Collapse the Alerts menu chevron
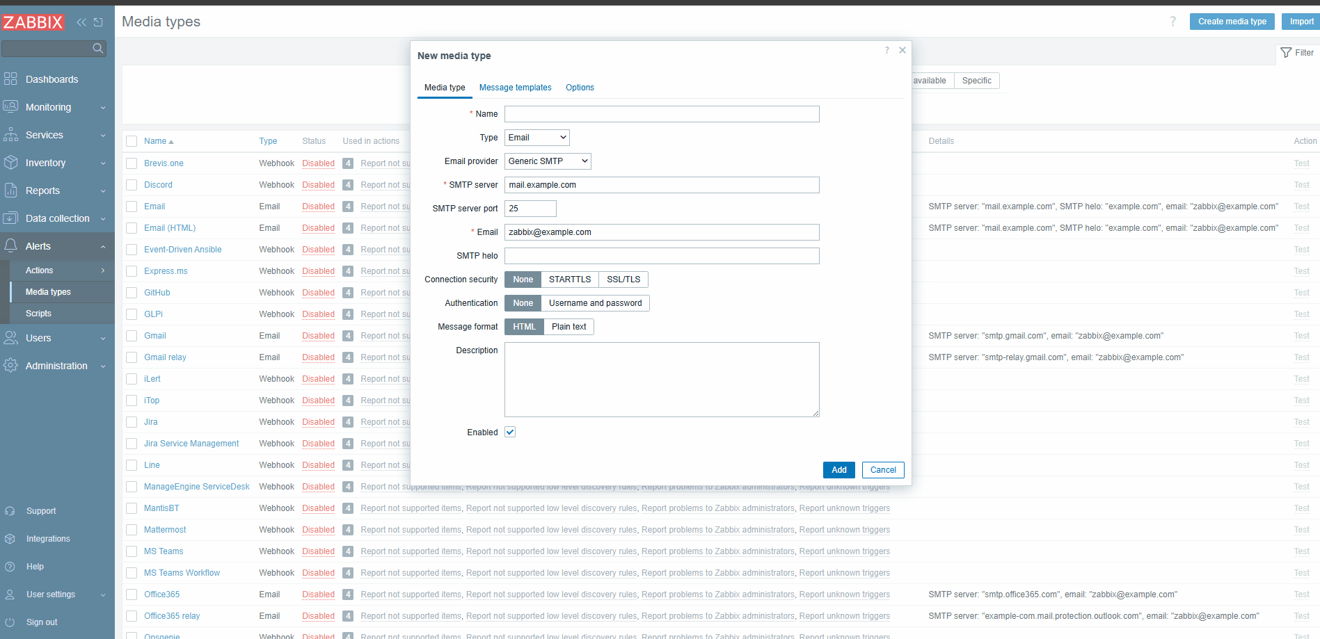The height and width of the screenshot is (639, 1320). (x=103, y=247)
